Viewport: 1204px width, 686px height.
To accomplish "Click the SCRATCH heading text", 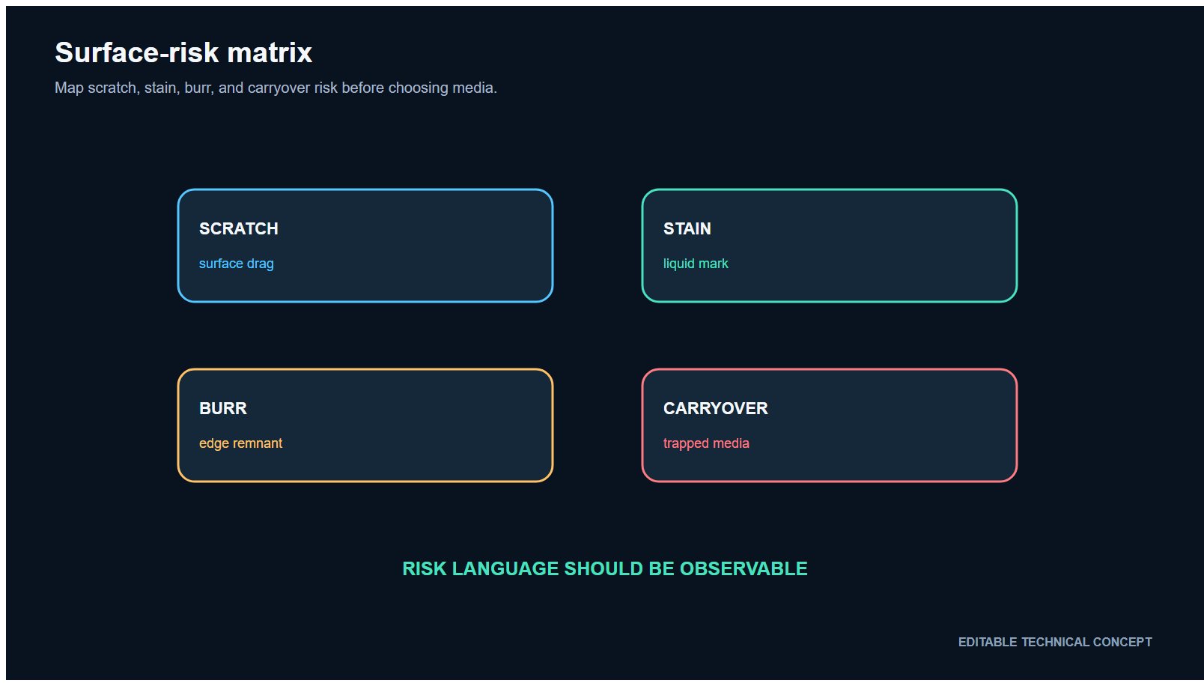I will click(x=239, y=228).
